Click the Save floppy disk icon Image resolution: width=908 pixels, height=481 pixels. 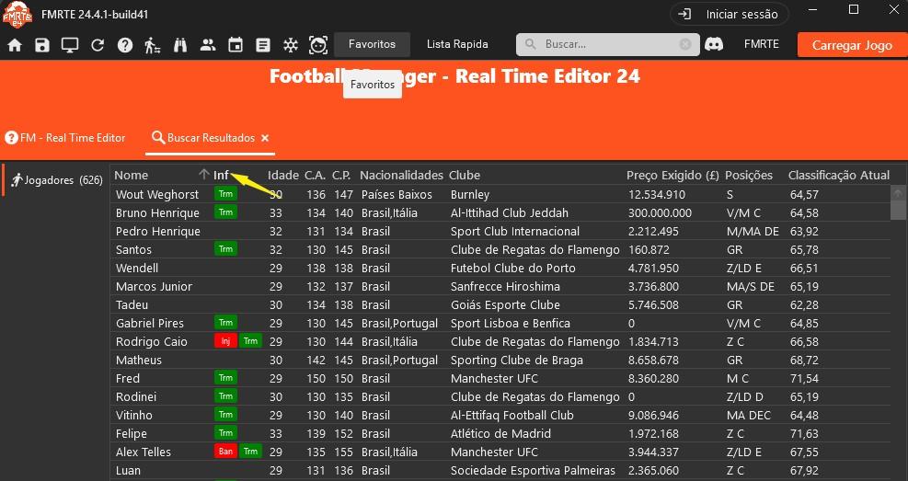coord(42,45)
